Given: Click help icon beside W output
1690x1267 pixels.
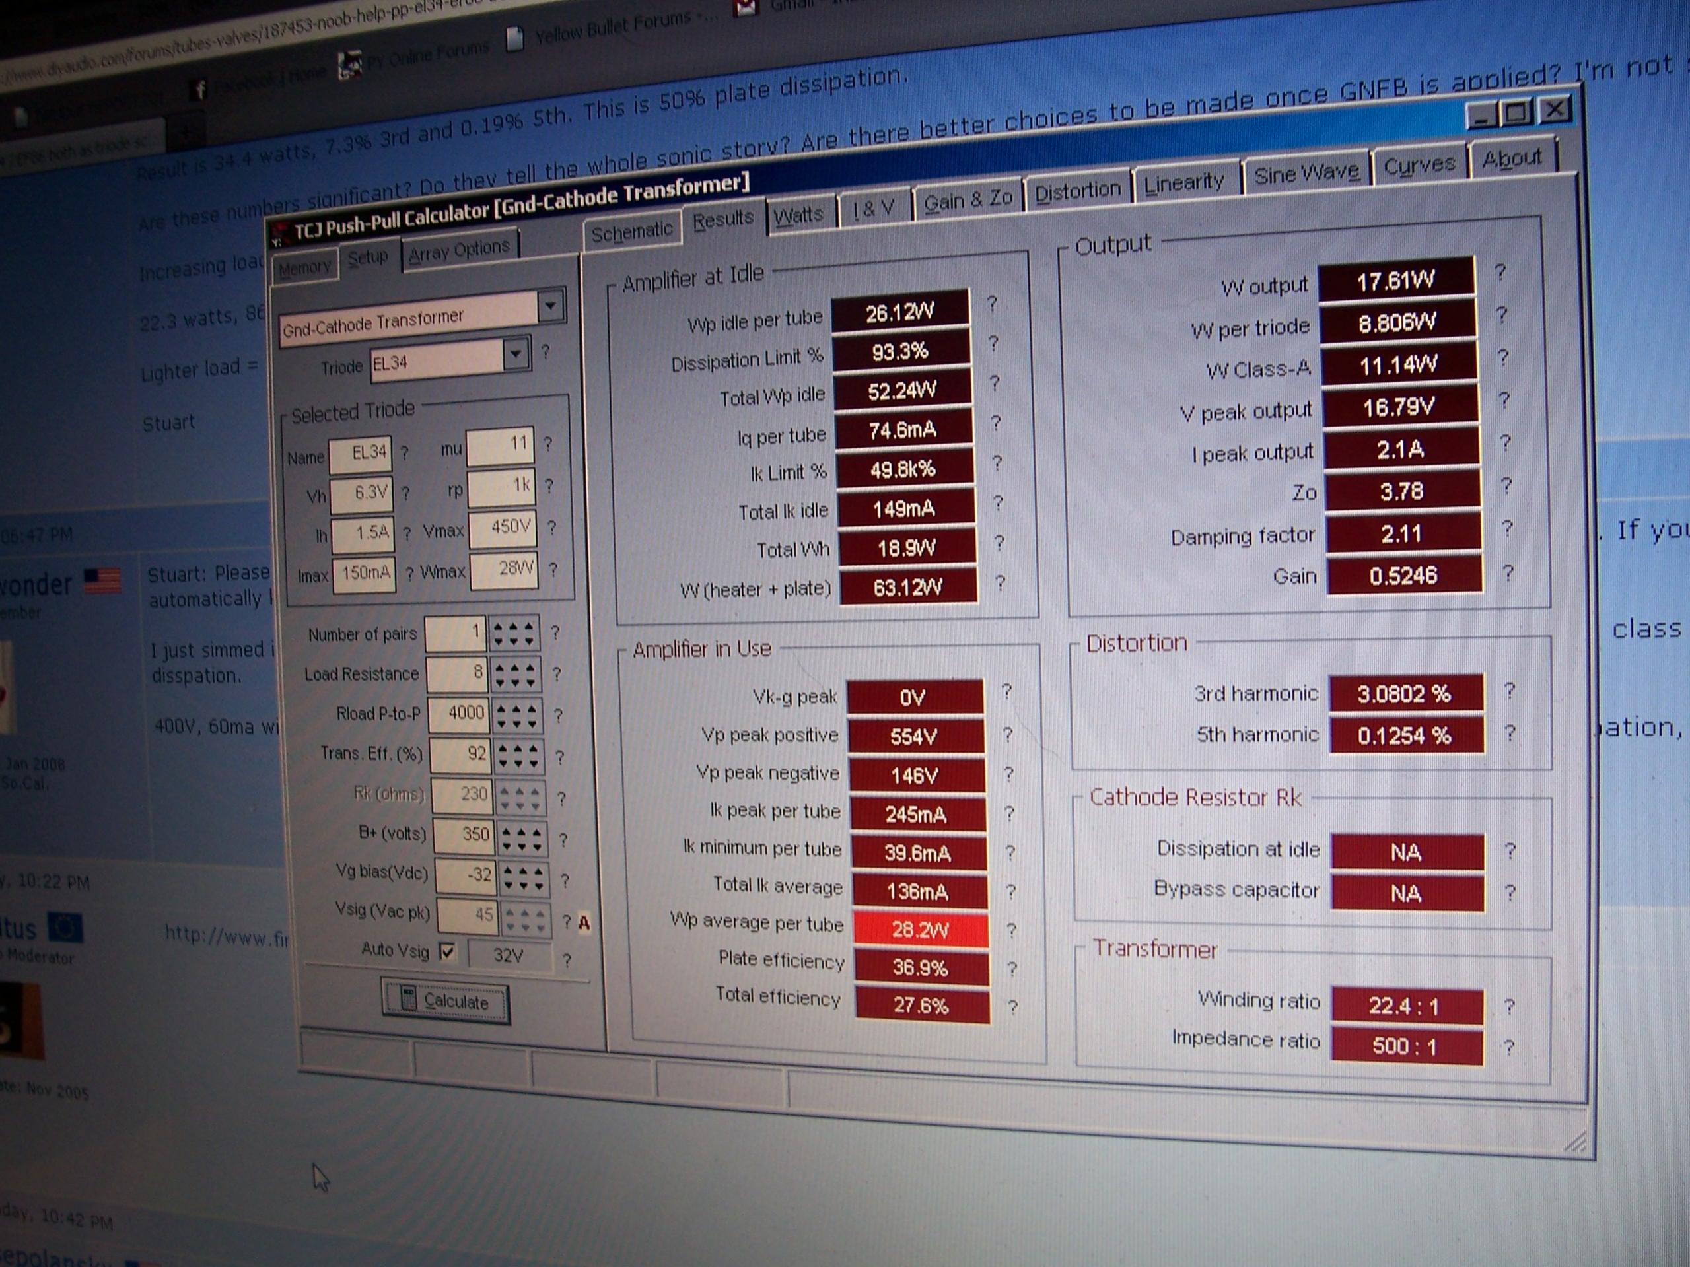Looking at the screenshot, I should [x=1500, y=273].
